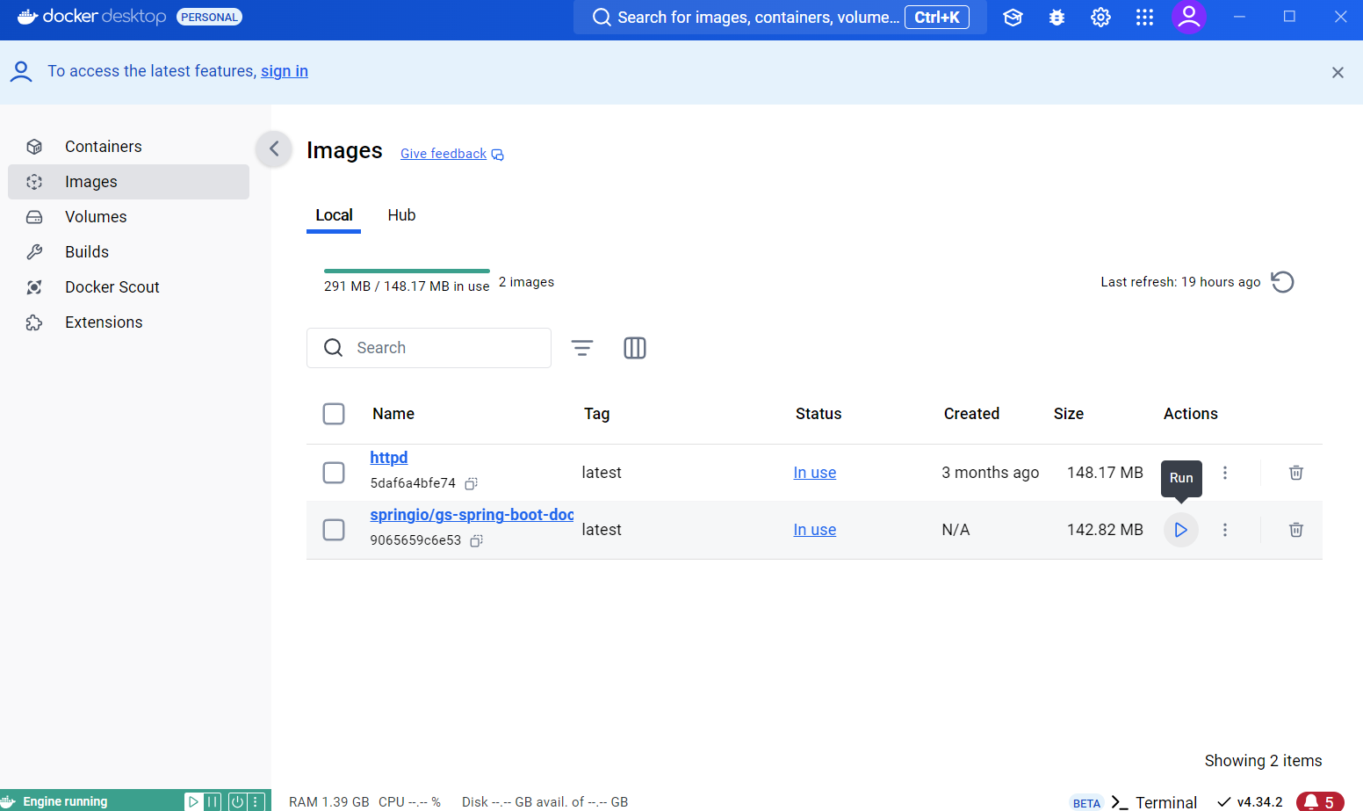Screen dimensions: 1363x811
Task: Click the sign in link
Action: tap(285, 71)
